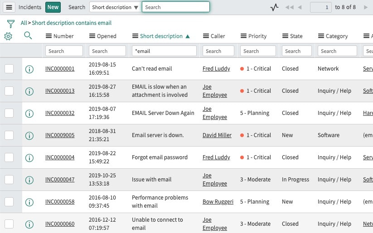Click the Category column search field
The image size is (373, 233).
[337, 51]
